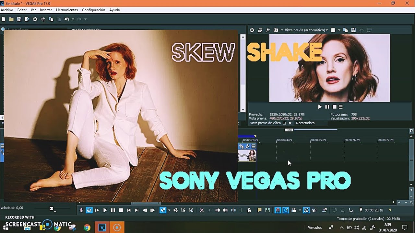The image size is (415, 233).
Task: Play in the video preview window
Action: [320, 107]
